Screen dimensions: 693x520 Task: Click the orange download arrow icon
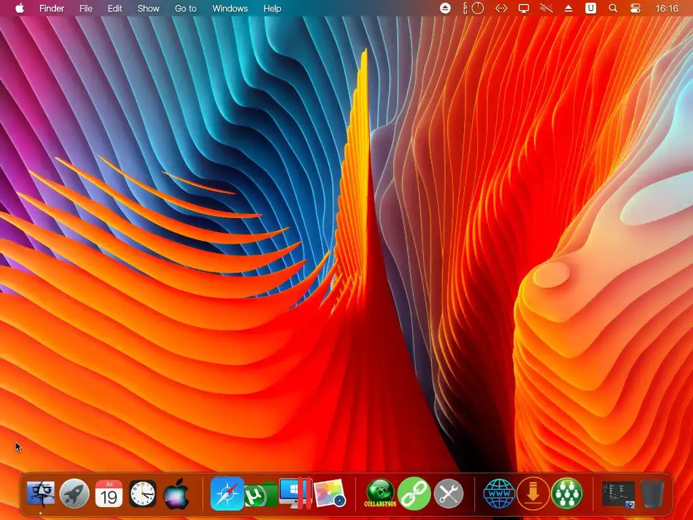533,494
